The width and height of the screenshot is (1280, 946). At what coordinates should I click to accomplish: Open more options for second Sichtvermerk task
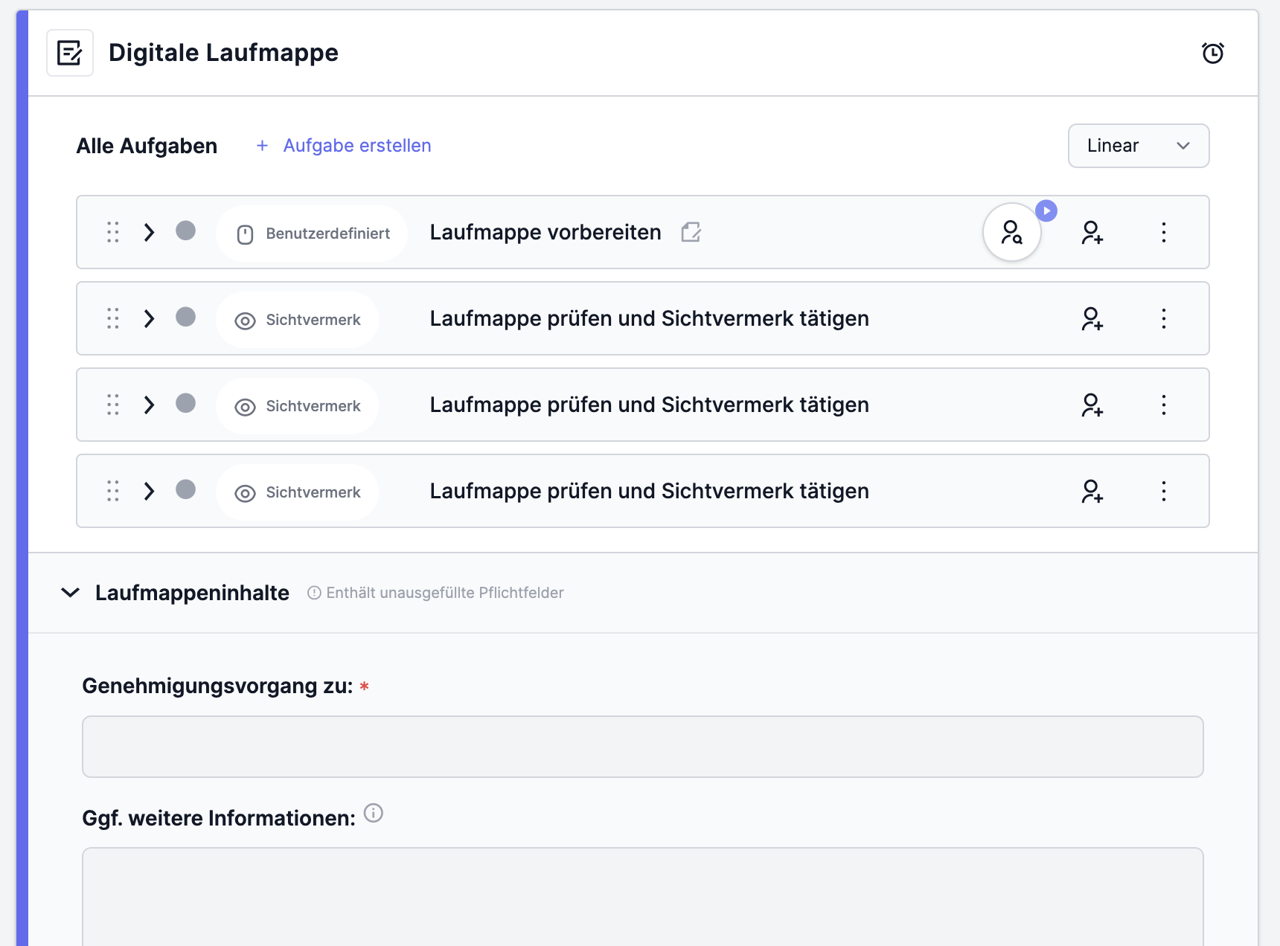tap(1164, 405)
